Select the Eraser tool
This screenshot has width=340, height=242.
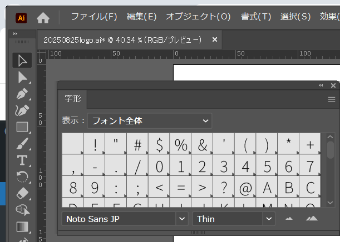(x=22, y=193)
